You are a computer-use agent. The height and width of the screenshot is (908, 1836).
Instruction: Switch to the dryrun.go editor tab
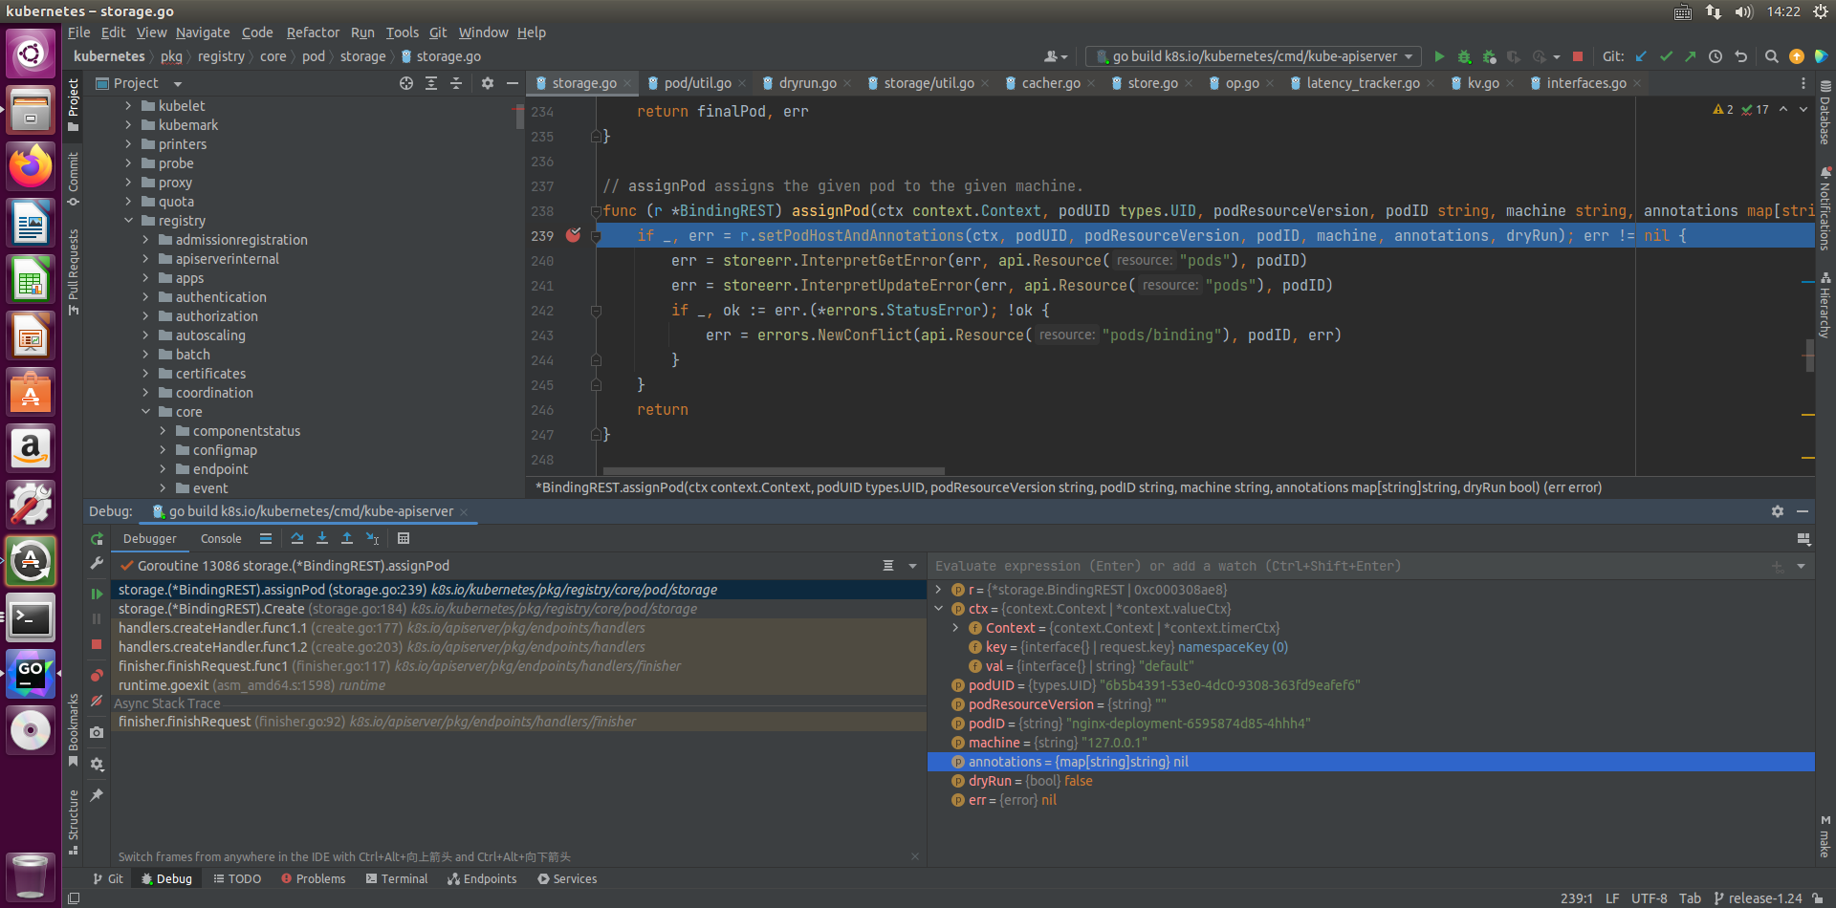[x=806, y=83]
